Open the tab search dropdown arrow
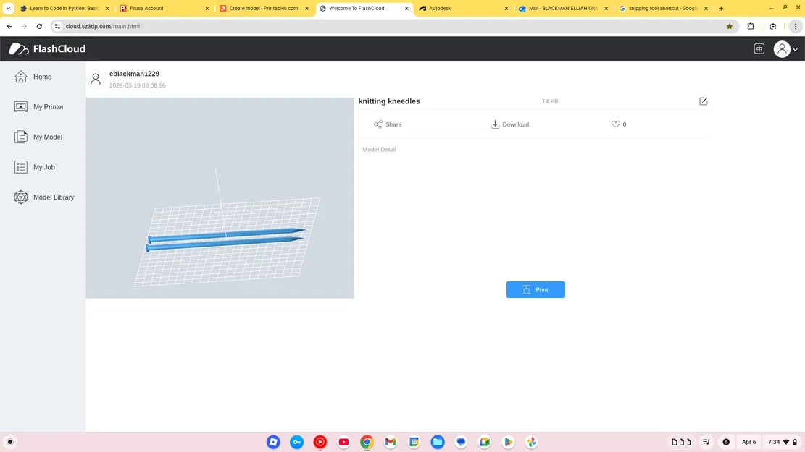Viewport: 805px width, 452px height. (8, 8)
